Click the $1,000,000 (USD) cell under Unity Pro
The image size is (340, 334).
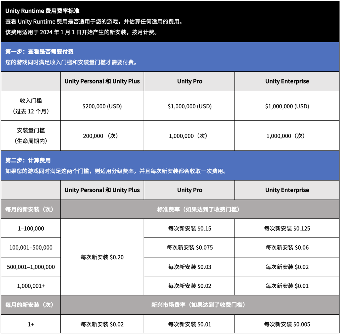189,106
